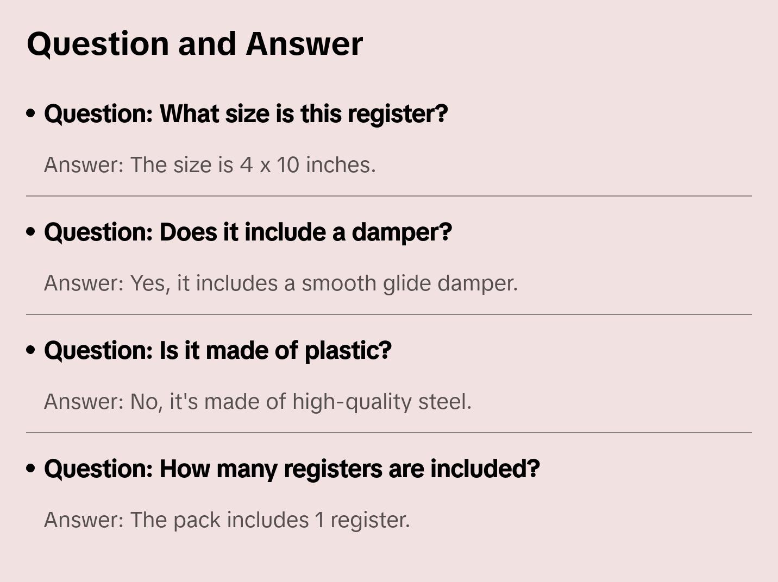Click the bullet before the damper question
The height and width of the screenshot is (582, 778).
(31, 232)
